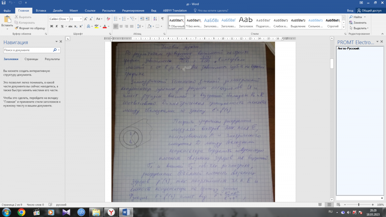Center align text
The image size is (386, 217).
click(x=121, y=26)
